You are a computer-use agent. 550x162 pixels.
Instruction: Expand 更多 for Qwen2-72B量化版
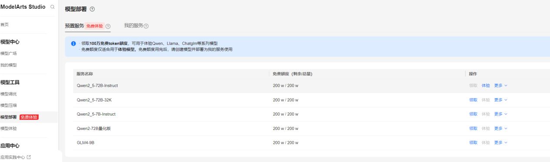point(500,129)
